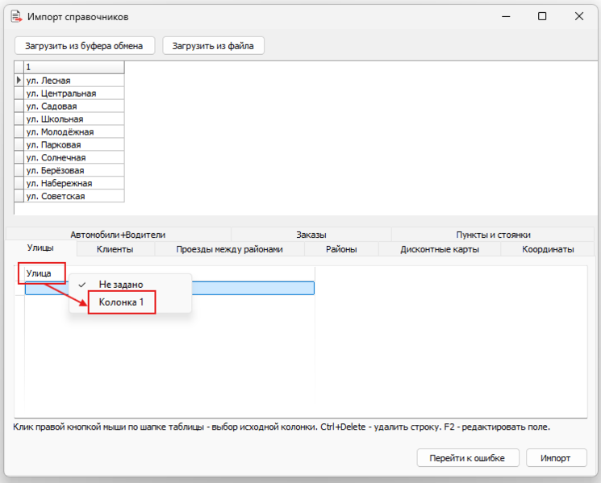601x483 pixels.
Task: Open the "Районы" tab
Action: tap(341, 250)
